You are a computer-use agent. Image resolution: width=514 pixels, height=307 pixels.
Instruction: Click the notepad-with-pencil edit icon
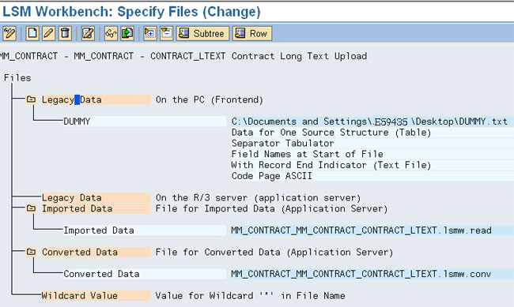pos(88,33)
